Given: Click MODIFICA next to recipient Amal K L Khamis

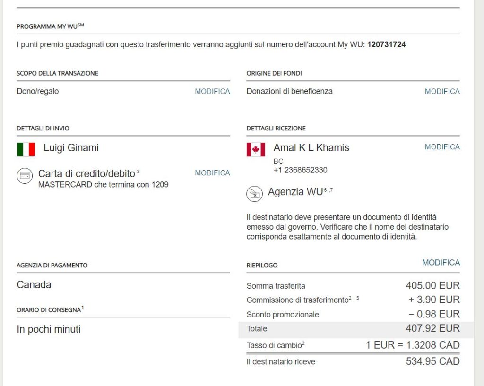Looking at the screenshot, I should tap(442, 147).
